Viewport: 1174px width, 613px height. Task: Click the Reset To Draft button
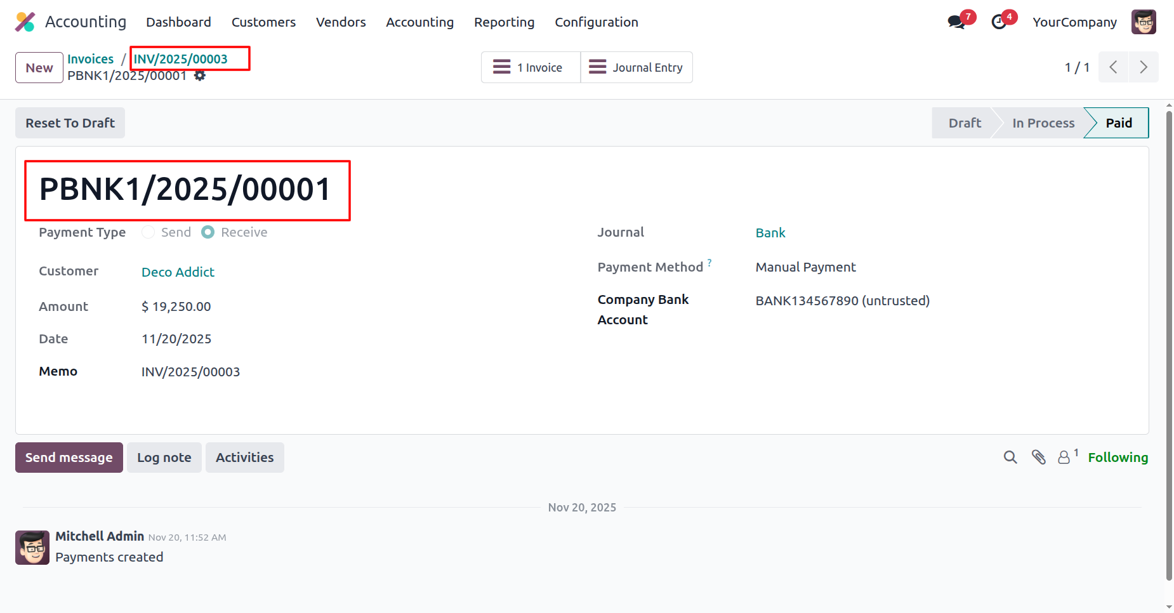click(70, 123)
